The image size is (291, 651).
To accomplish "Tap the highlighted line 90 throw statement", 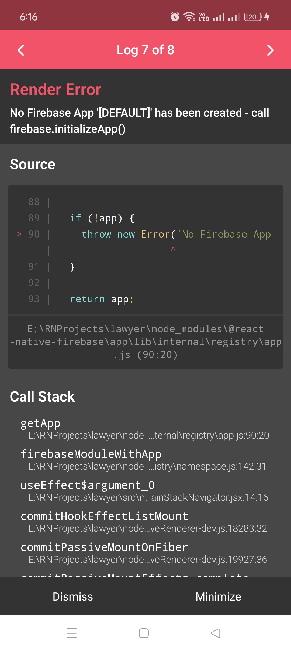I will pos(176,234).
